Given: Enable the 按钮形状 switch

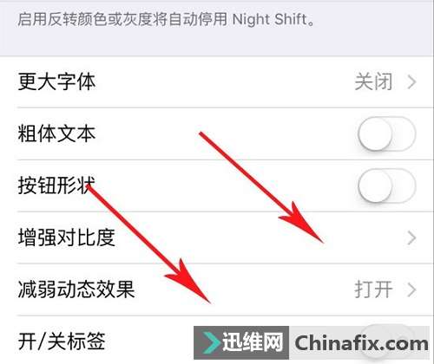Looking at the screenshot, I should tap(387, 185).
